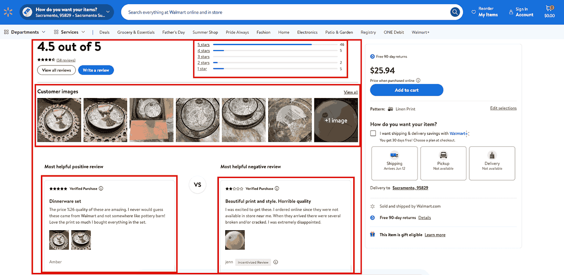Open ONE Debit page
The image size is (564, 275).
coord(394,32)
